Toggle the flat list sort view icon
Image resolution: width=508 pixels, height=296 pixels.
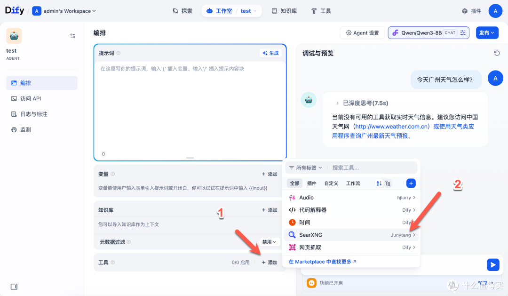click(379, 184)
